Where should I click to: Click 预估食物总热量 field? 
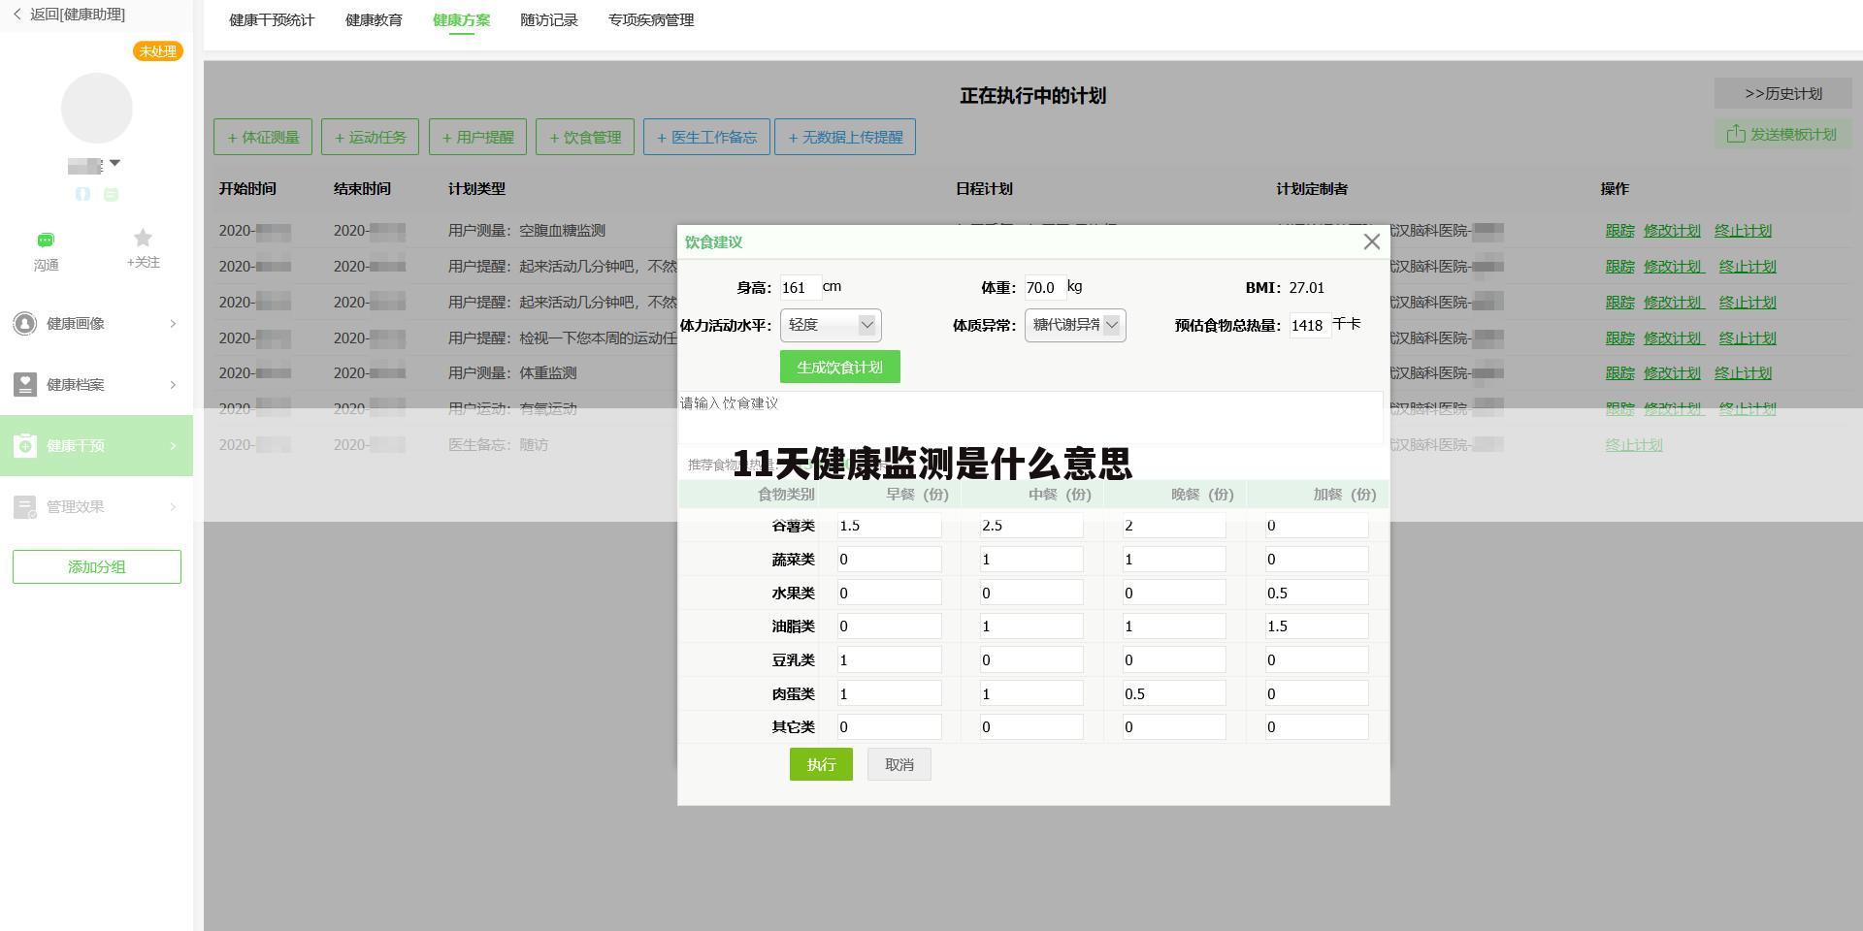(x=1309, y=325)
